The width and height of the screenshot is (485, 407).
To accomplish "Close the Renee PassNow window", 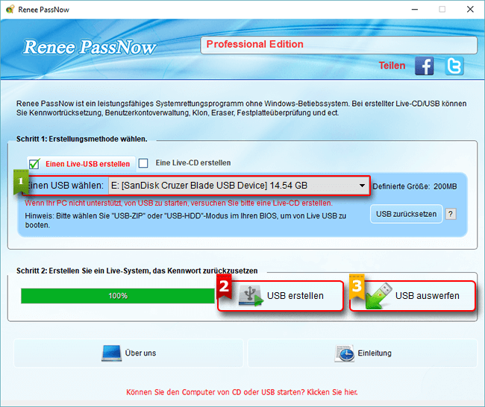I will (470, 9).
